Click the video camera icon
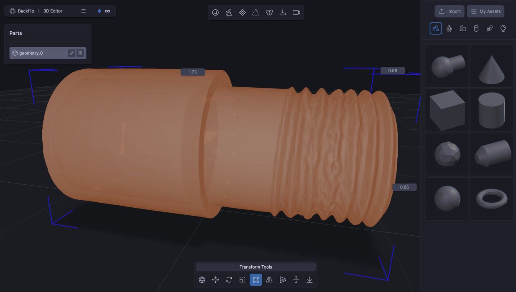The image size is (516, 292). click(x=296, y=13)
